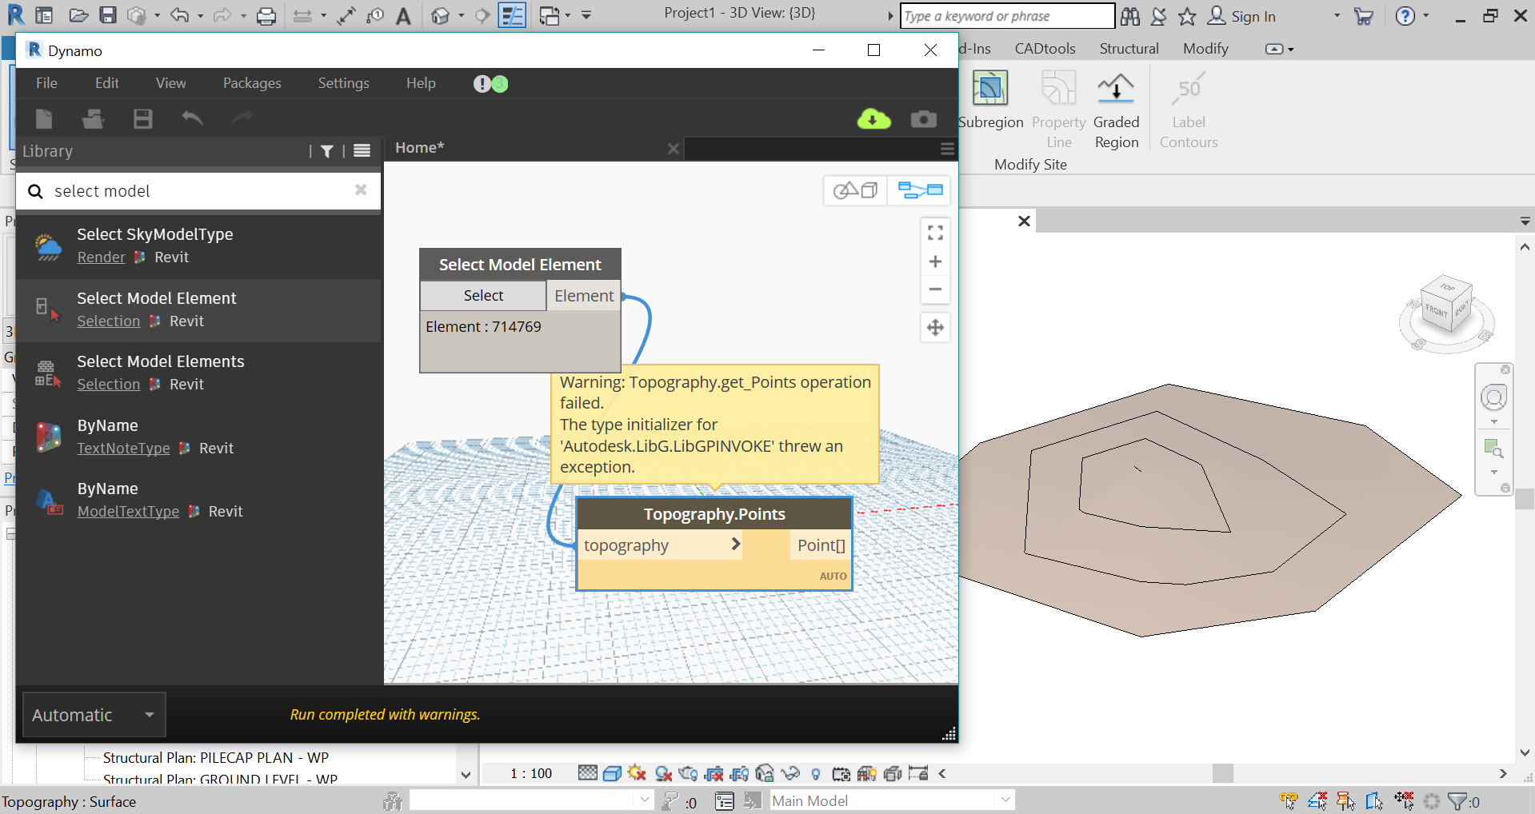The width and height of the screenshot is (1535, 814).
Task: Open Revit Structural ribbon tab
Action: [1129, 49]
